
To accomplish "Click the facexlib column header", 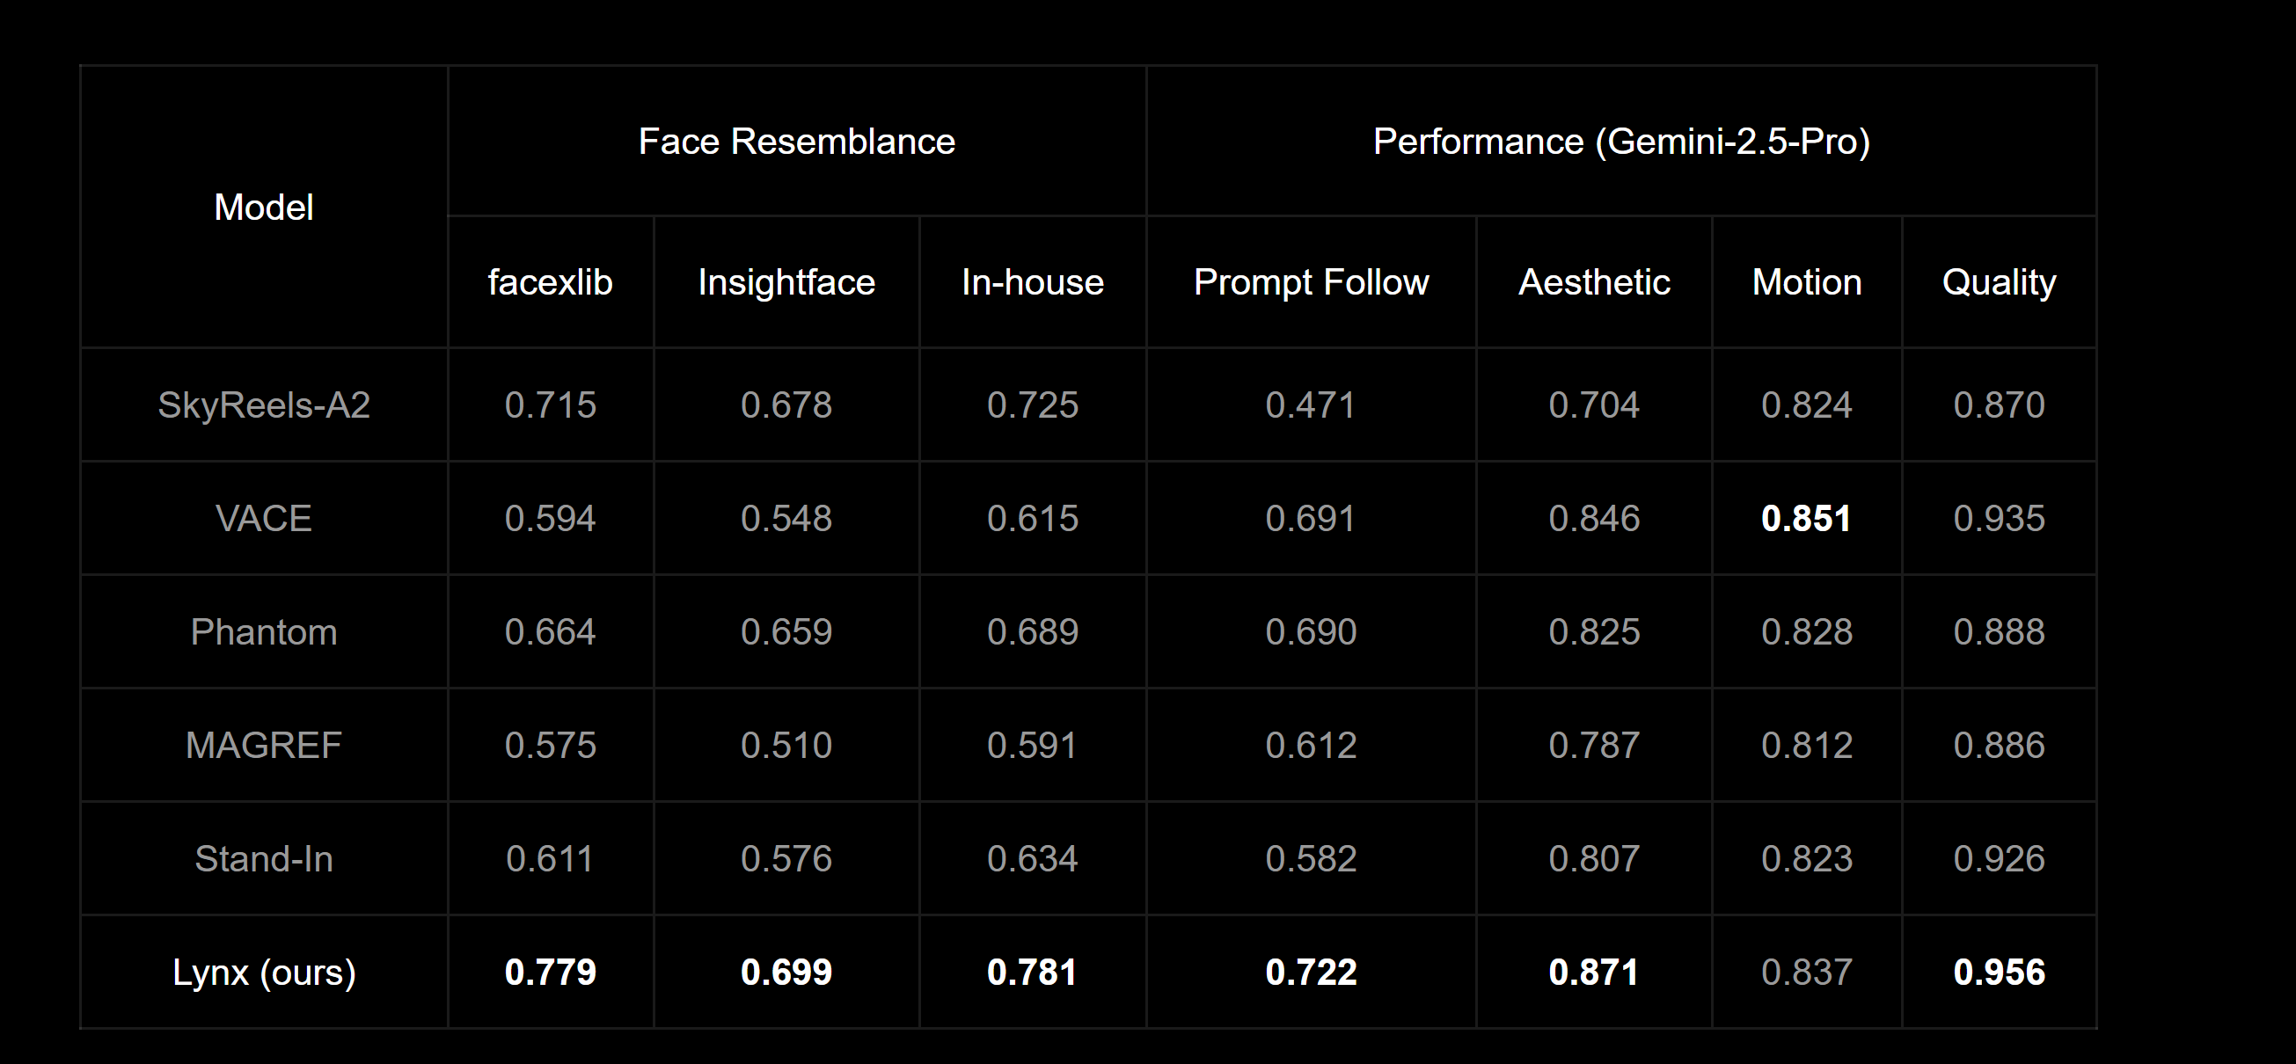I will pyautogui.click(x=550, y=282).
